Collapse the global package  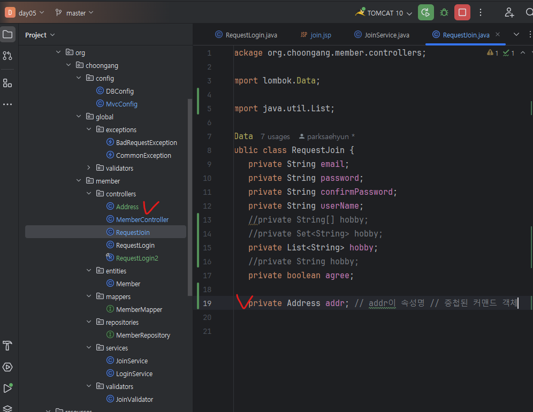point(79,117)
